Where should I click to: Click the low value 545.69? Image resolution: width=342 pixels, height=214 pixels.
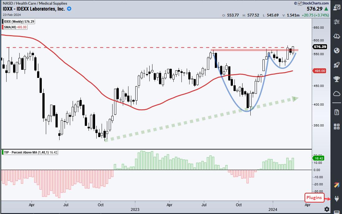273,15
